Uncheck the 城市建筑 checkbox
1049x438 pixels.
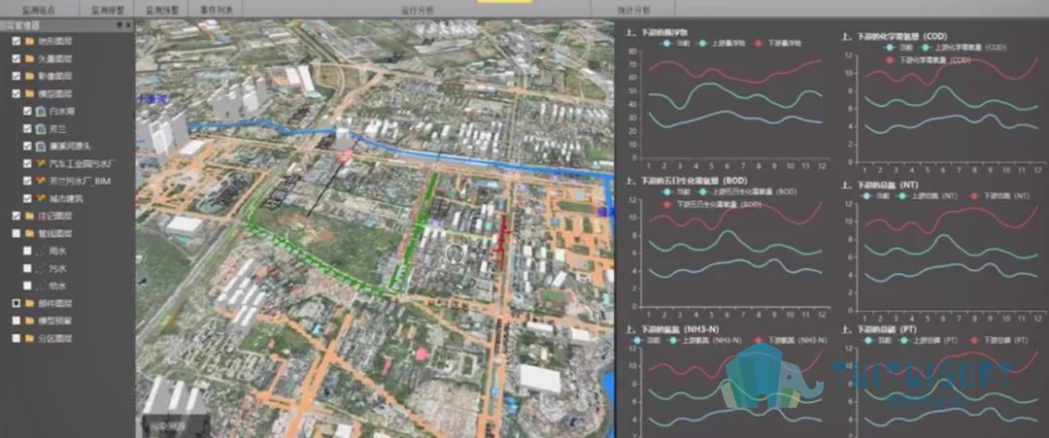tap(27, 198)
